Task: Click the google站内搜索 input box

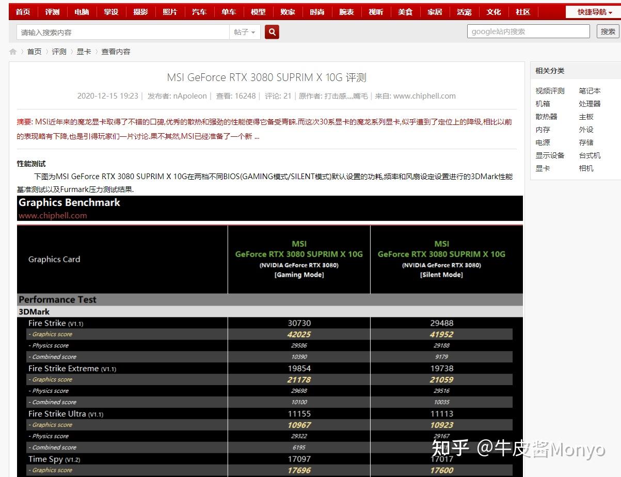Action: pyautogui.click(x=528, y=31)
